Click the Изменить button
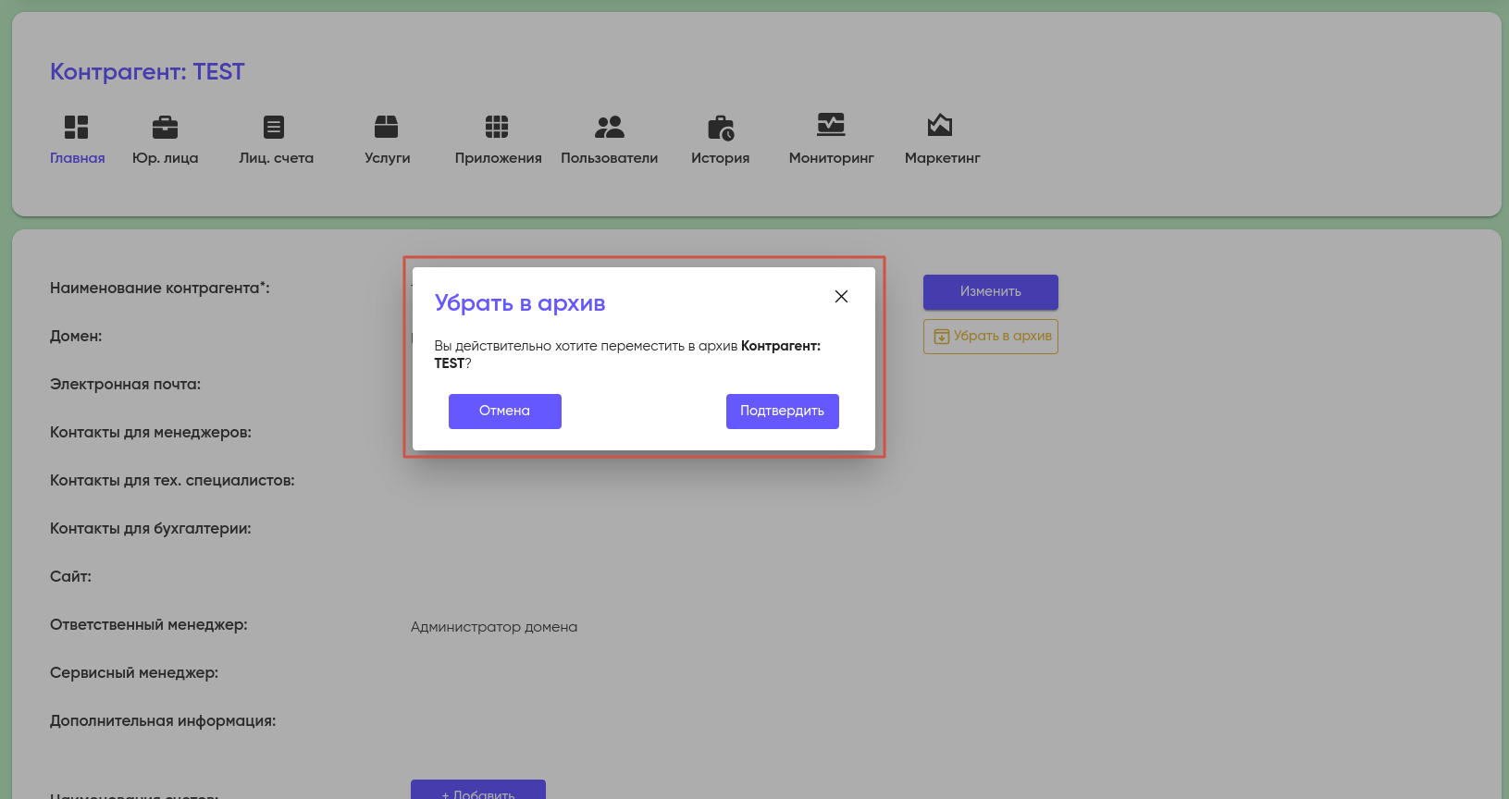This screenshot has height=799, width=1509. [x=990, y=292]
